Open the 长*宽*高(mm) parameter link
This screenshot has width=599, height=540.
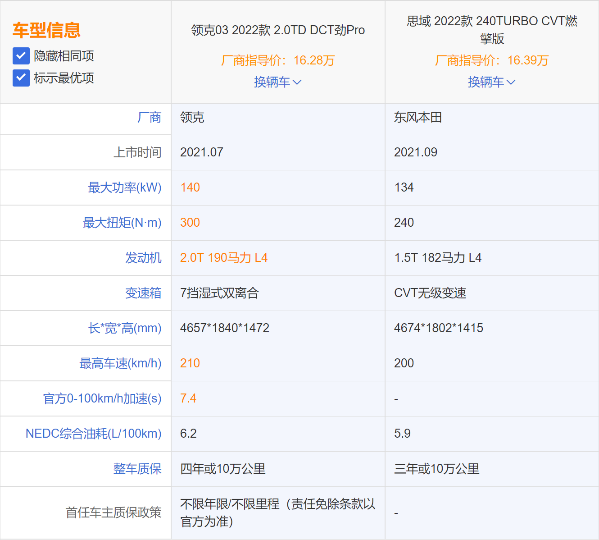point(125,328)
